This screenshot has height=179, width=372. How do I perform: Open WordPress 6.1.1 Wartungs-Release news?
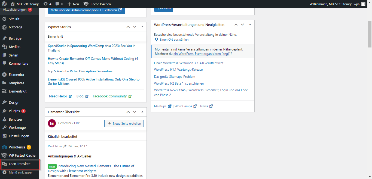click(x=178, y=70)
